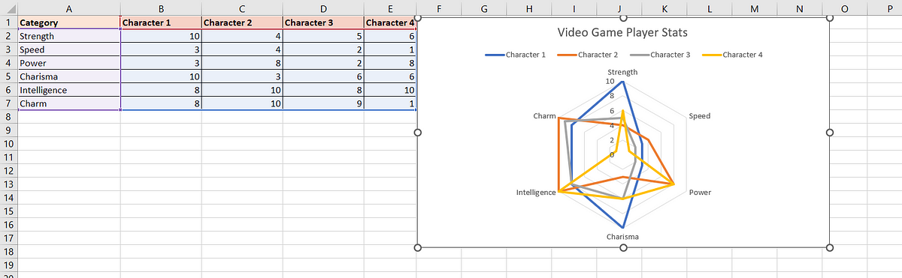Select row 7 header
This screenshot has height=278, width=902.
pyautogui.click(x=8, y=103)
